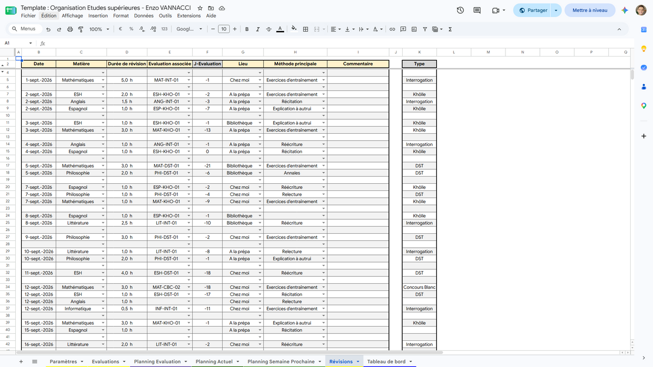Open Matière dropdown for Informatique row
653x367 pixels.
pos(103,309)
